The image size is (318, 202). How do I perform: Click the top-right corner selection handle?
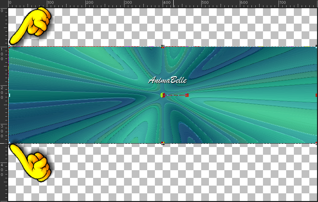tap(317, 47)
